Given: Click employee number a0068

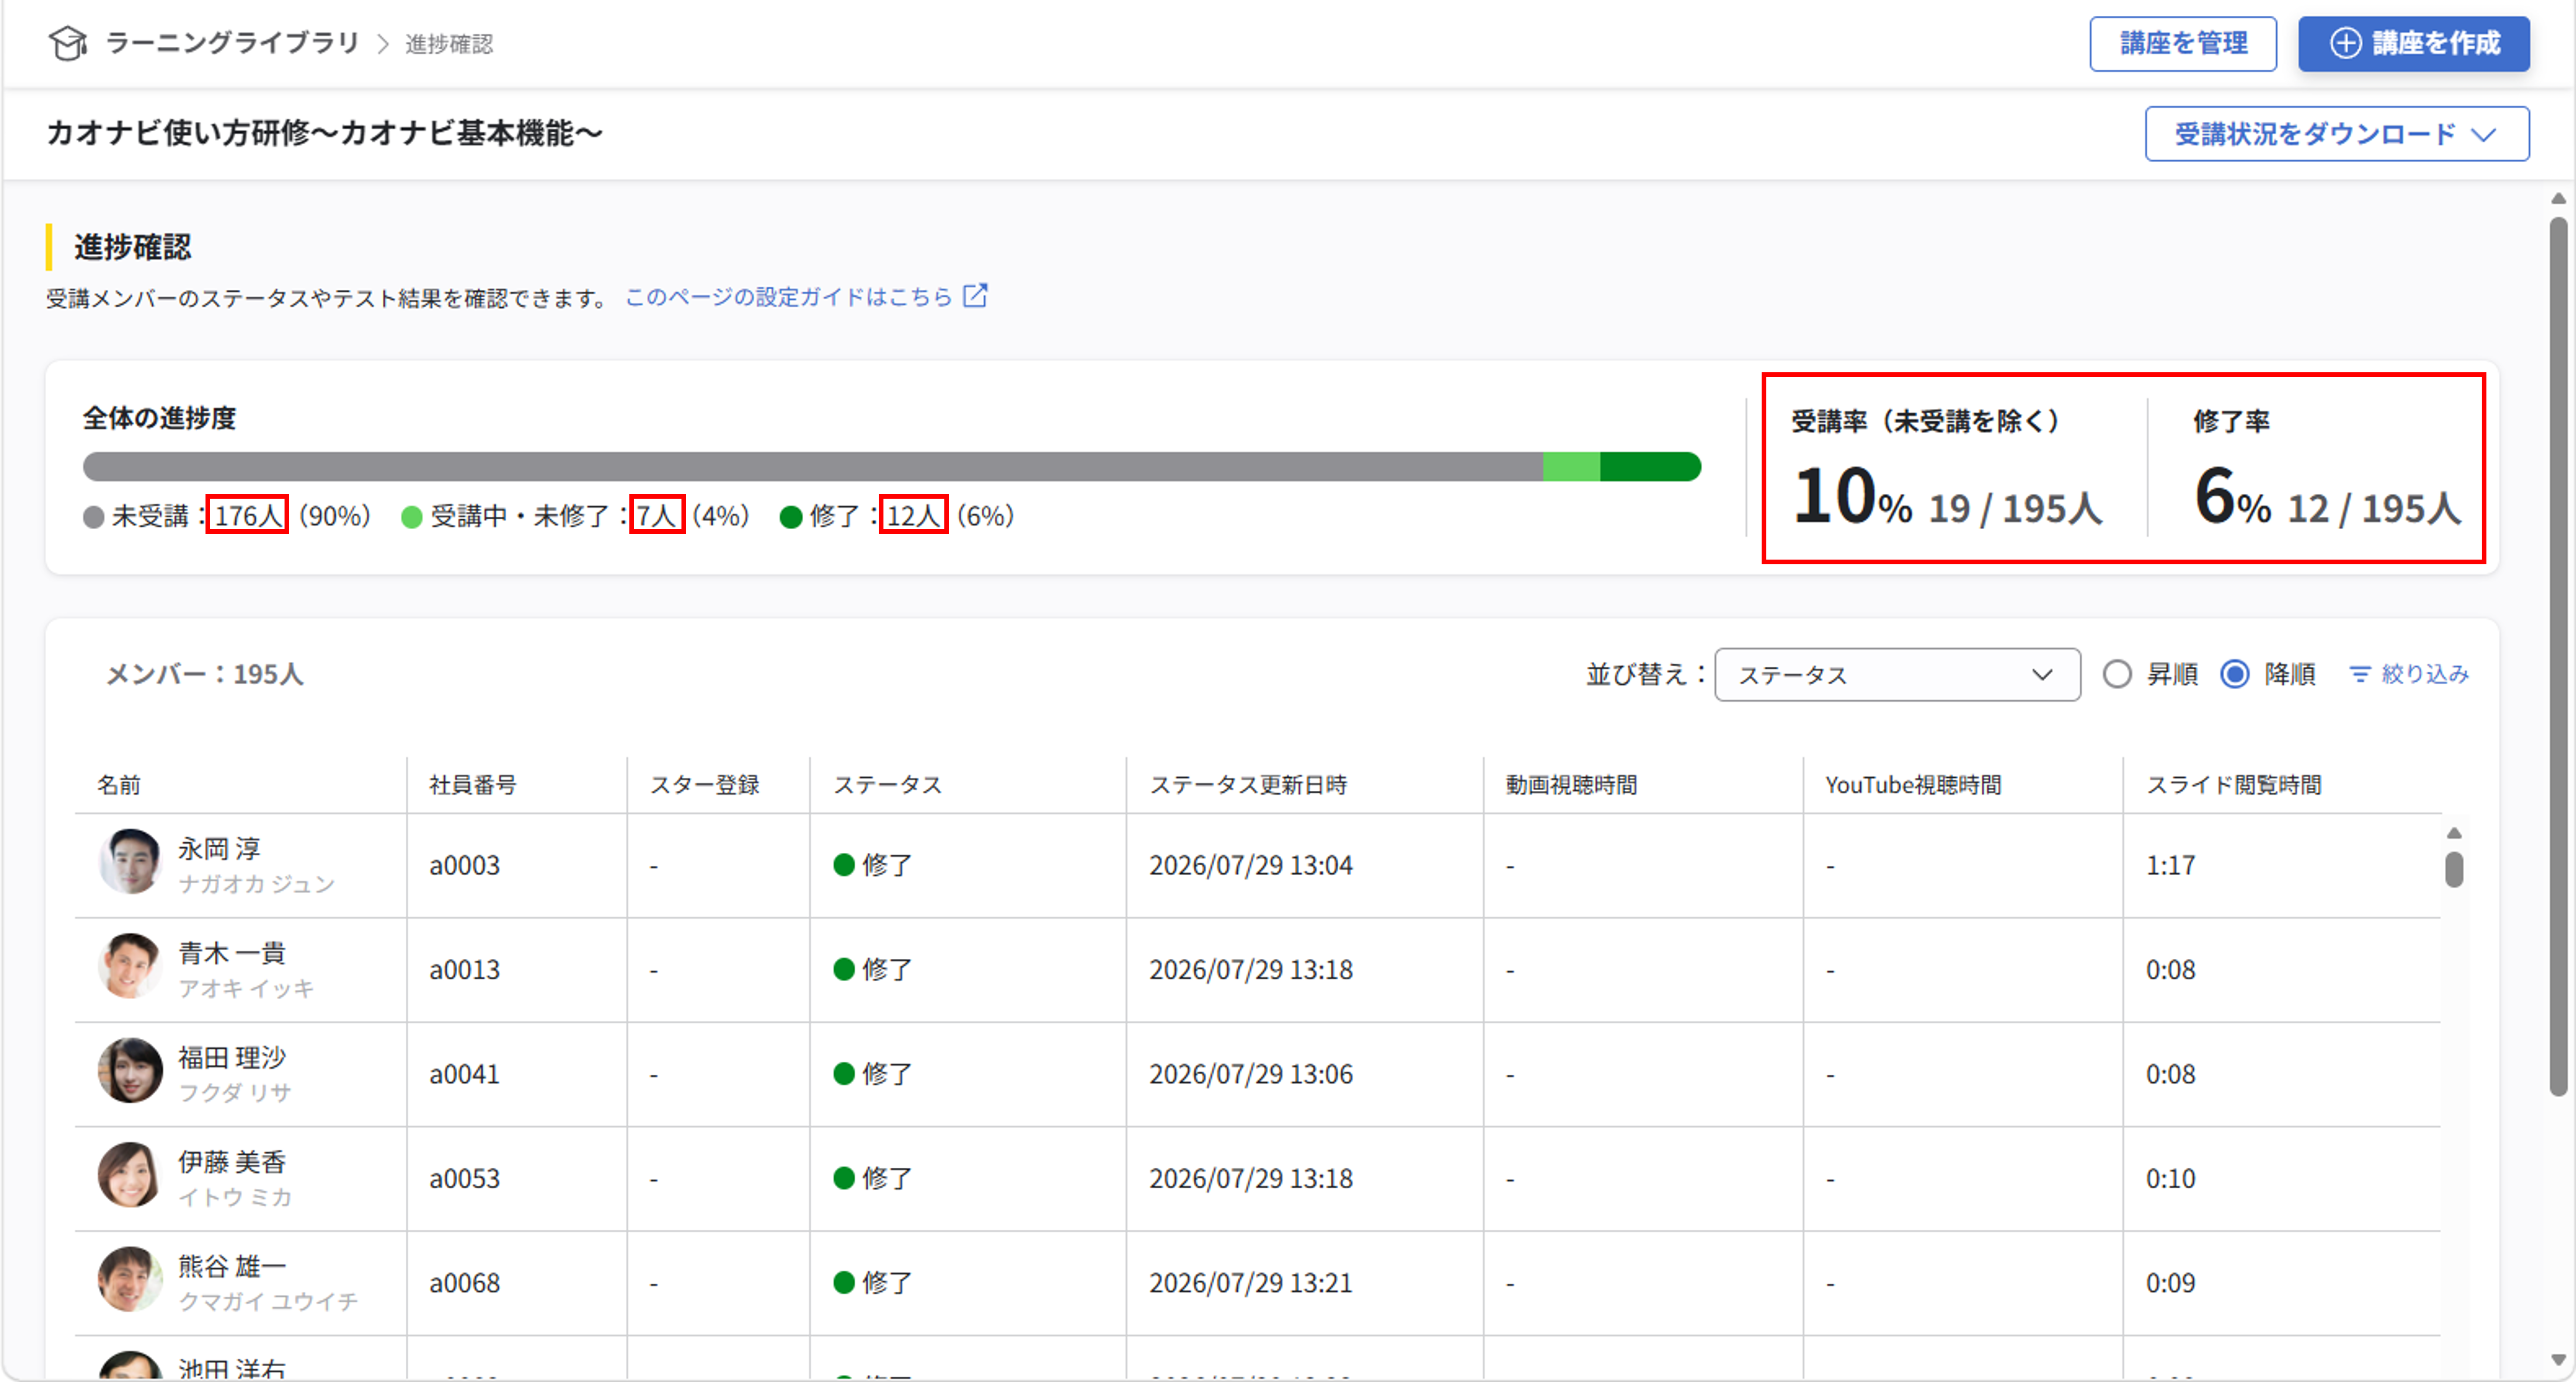Looking at the screenshot, I should pos(464,1284).
